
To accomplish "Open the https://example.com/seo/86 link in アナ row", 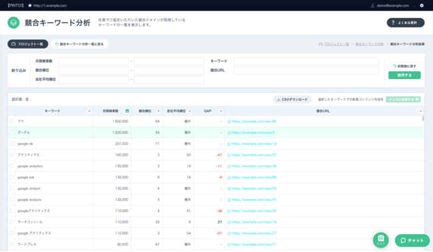I will pyautogui.click(x=254, y=122).
